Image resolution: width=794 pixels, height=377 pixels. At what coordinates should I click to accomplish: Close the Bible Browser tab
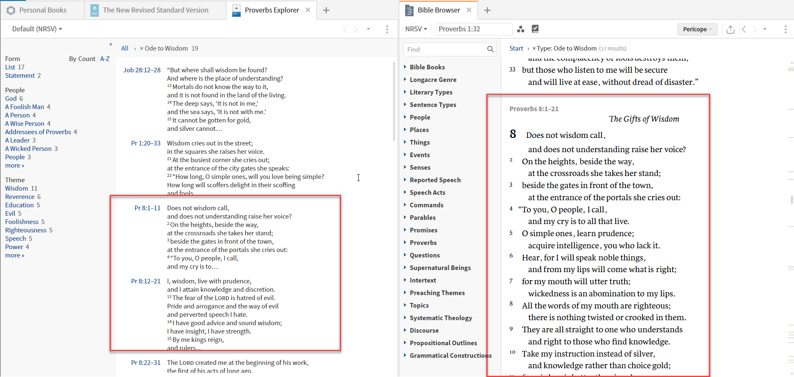click(469, 10)
